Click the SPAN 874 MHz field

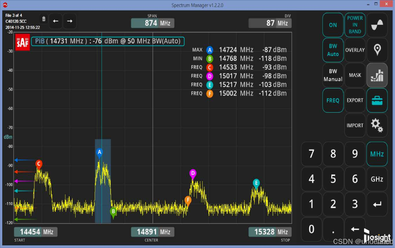pyautogui.click(x=153, y=23)
